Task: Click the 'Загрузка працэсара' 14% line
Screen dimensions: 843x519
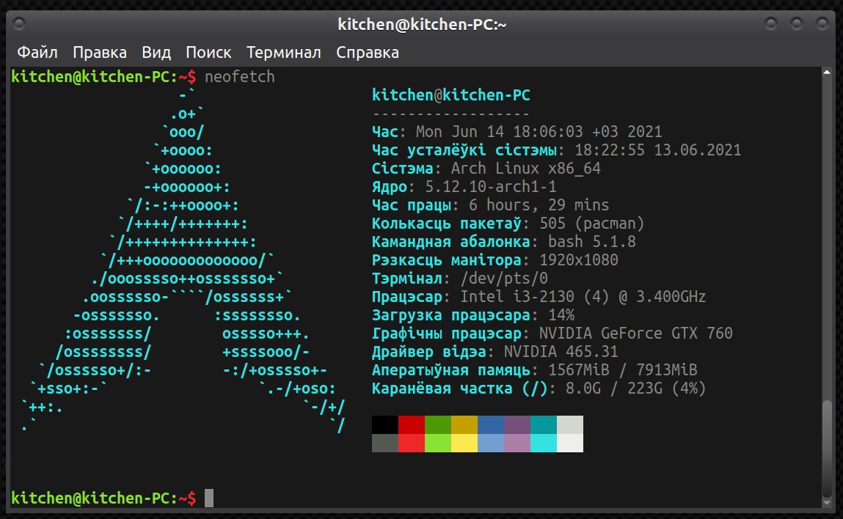Action: pyautogui.click(x=473, y=314)
